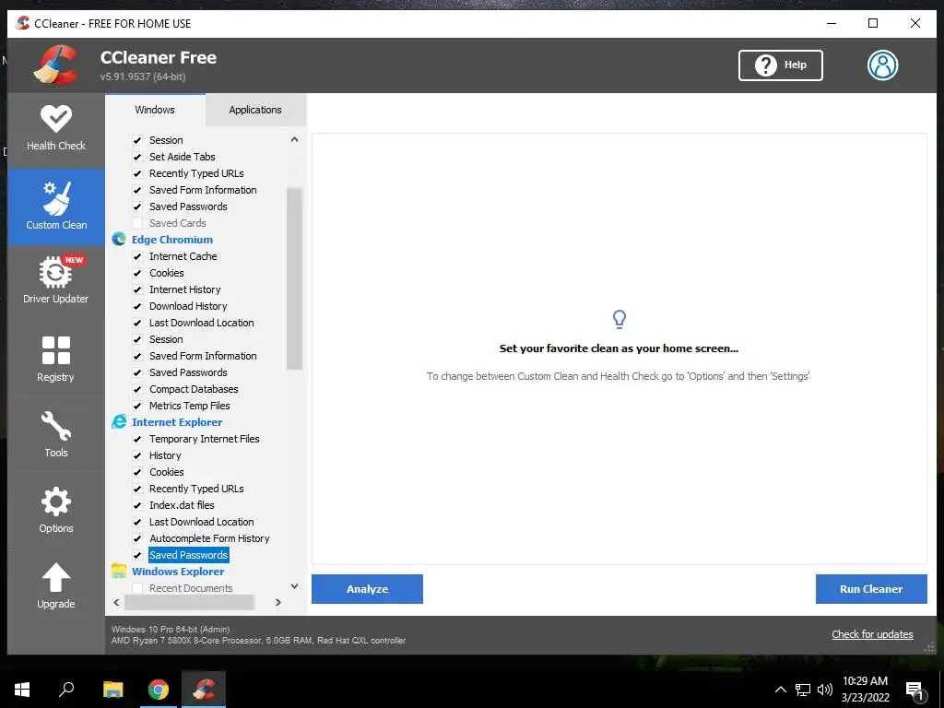This screenshot has height=708, width=944.
Task: Click the Internet Explorer section icon
Action: [119, 422]
